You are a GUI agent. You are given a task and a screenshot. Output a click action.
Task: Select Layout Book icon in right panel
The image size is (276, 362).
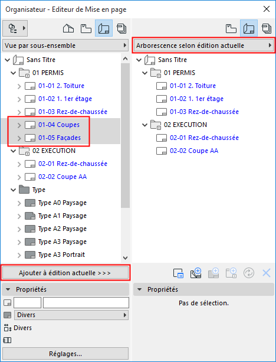tap(249, 28)
